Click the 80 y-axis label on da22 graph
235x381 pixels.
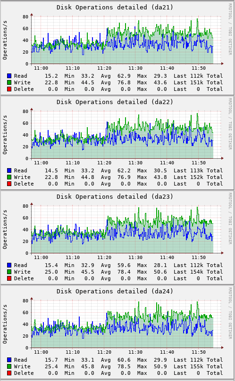25,112
